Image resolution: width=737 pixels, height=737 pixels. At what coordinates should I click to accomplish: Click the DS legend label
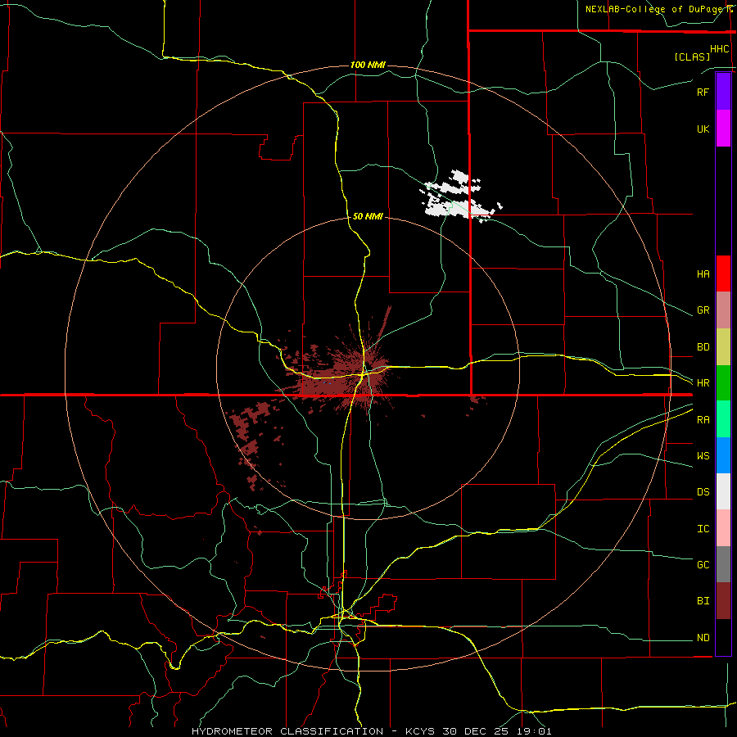(x=703, y=491)
